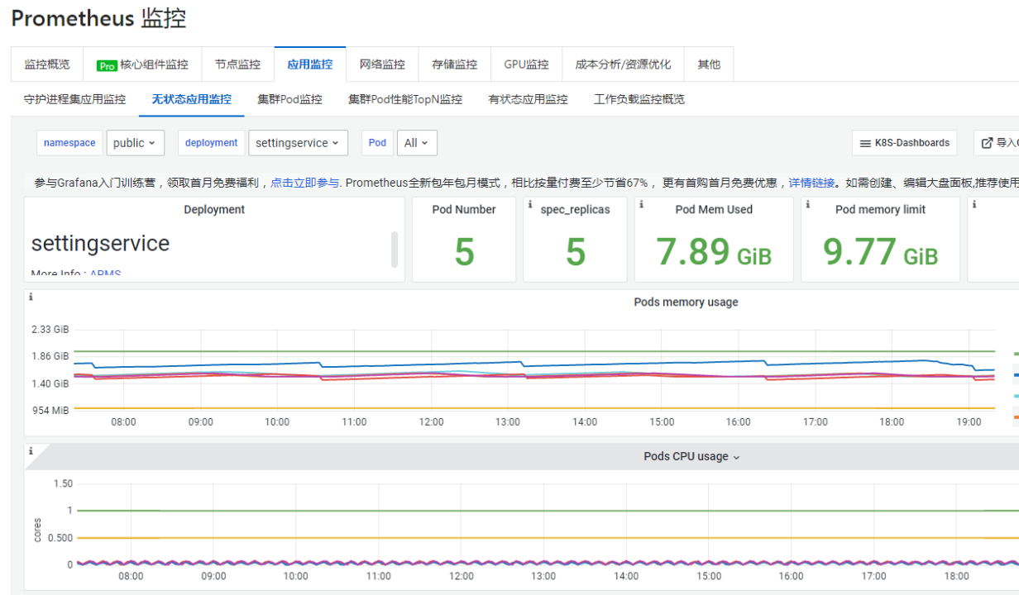This screenshot has height=595, width=1019.
Task: Switch to the GPU监控 tab
Action: click(526, 64)
